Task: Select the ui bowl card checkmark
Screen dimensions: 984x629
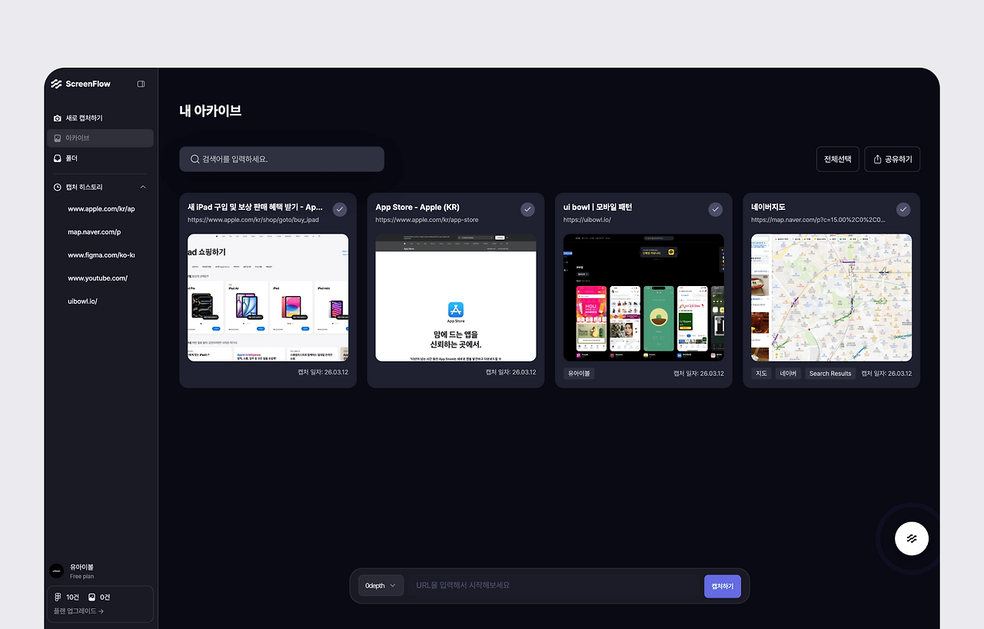Action: [716, 209]
